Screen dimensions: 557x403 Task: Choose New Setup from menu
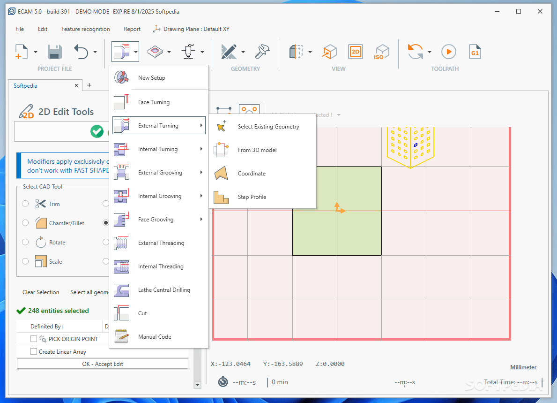click(159, 77)
